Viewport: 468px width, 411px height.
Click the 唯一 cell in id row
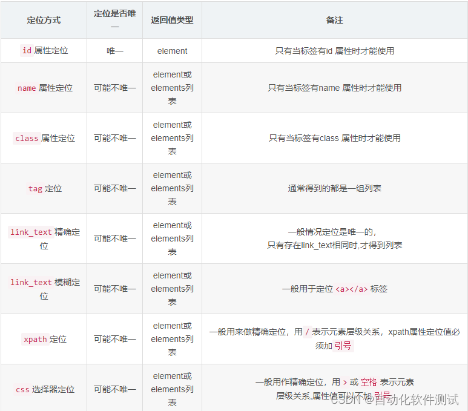click(x=114, y=51)
